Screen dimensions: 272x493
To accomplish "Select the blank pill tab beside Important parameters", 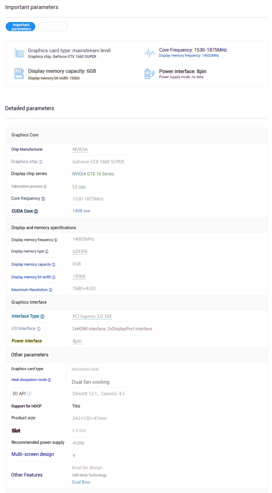I will click(x=53, y=27).
